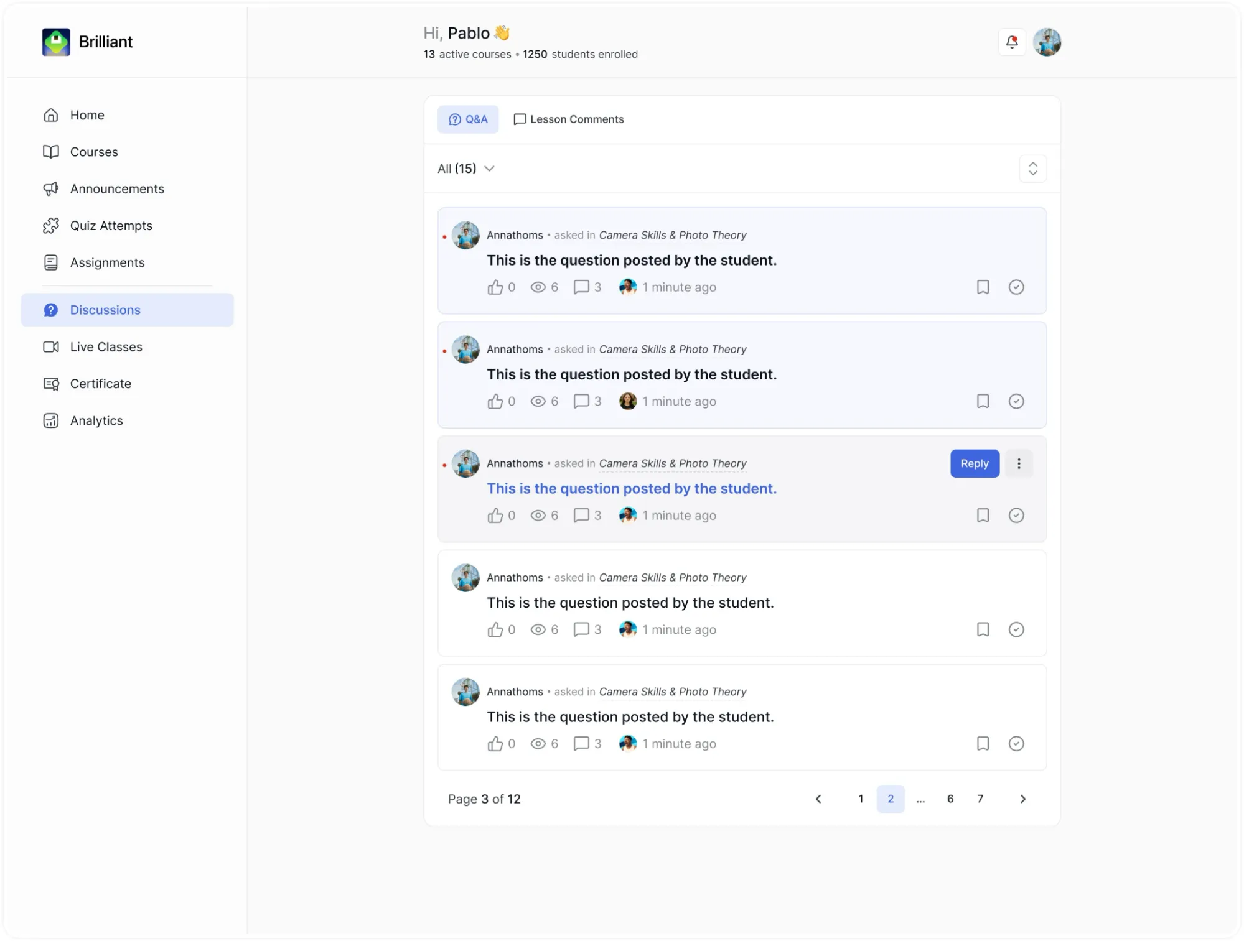The image size is (1244, 941).
Task: Click Reply on the highlighted question
Action: [975, 463]
